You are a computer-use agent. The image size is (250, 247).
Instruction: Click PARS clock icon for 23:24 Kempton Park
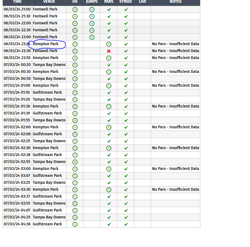click(x=109, y=44)
